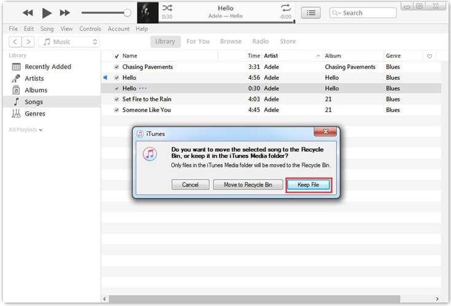
Task: Click the -0:00 remaining time label
Action: (285, 17)
